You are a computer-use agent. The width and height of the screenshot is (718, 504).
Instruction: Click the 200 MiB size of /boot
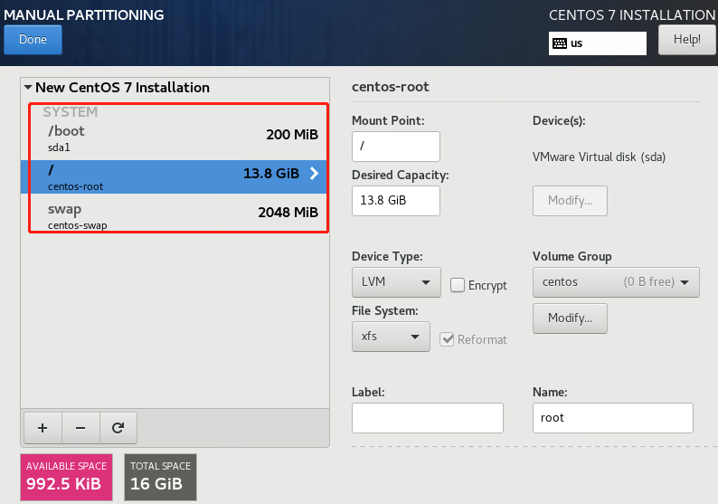click(x=292, y=135)
